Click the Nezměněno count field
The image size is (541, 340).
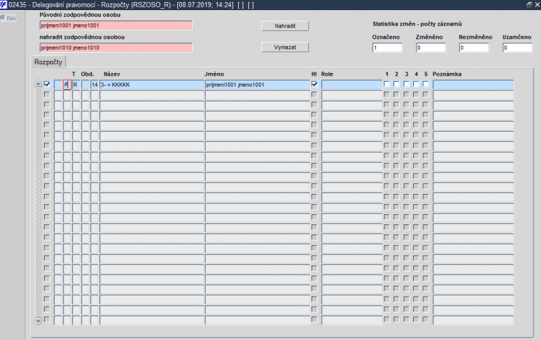coord(474,47)
